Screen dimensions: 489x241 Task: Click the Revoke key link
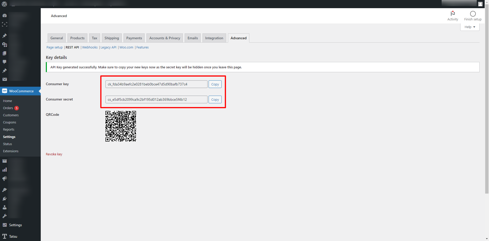click(x=54, y=154)
